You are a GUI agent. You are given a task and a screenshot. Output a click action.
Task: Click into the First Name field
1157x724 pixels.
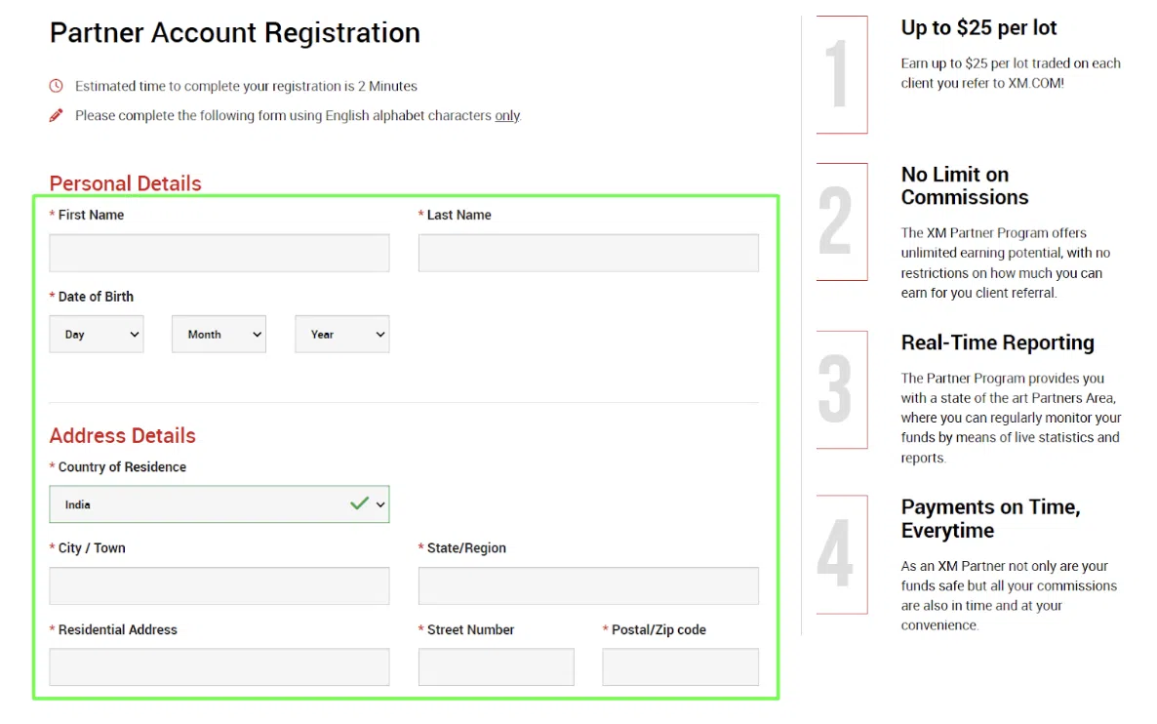click(x=219, y=253)
